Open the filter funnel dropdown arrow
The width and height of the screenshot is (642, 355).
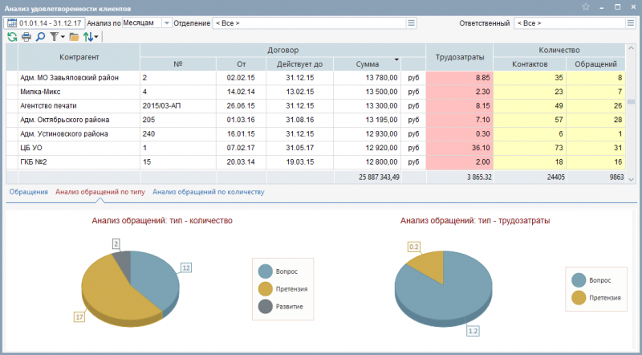pyautogui.click(x=63, y=37)
